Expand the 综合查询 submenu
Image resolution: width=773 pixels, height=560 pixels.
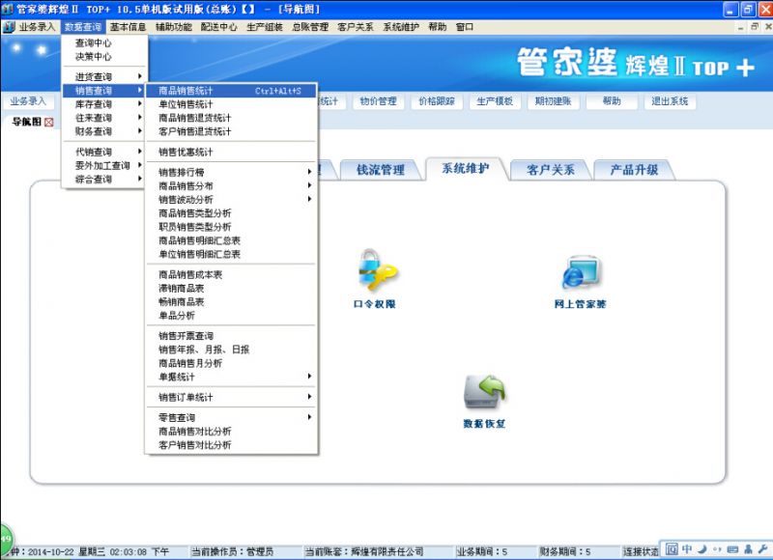104,180
